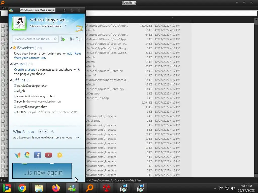Click the contact list layout icon
Viewport: 258px width, 193px height.
72,39
